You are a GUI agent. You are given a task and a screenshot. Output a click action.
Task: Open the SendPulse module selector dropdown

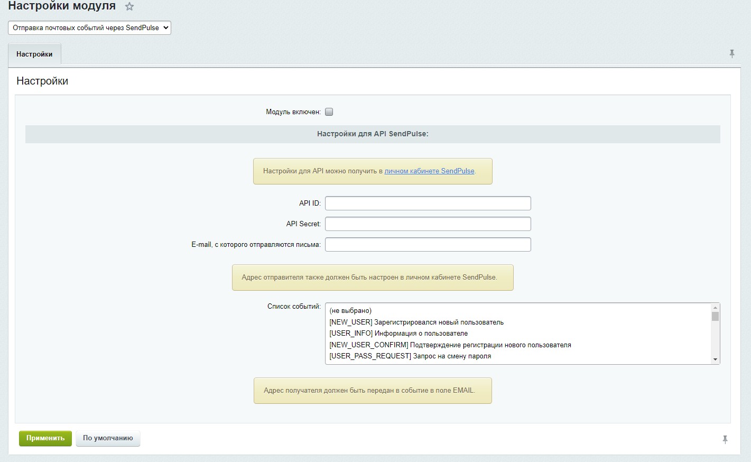tap(89, 28)
